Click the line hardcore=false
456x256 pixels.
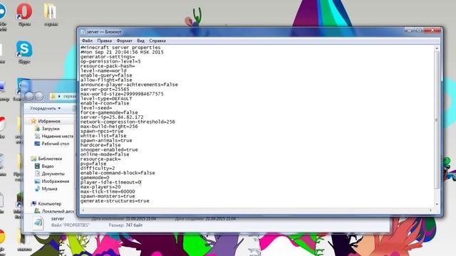(x=100, y=145)
